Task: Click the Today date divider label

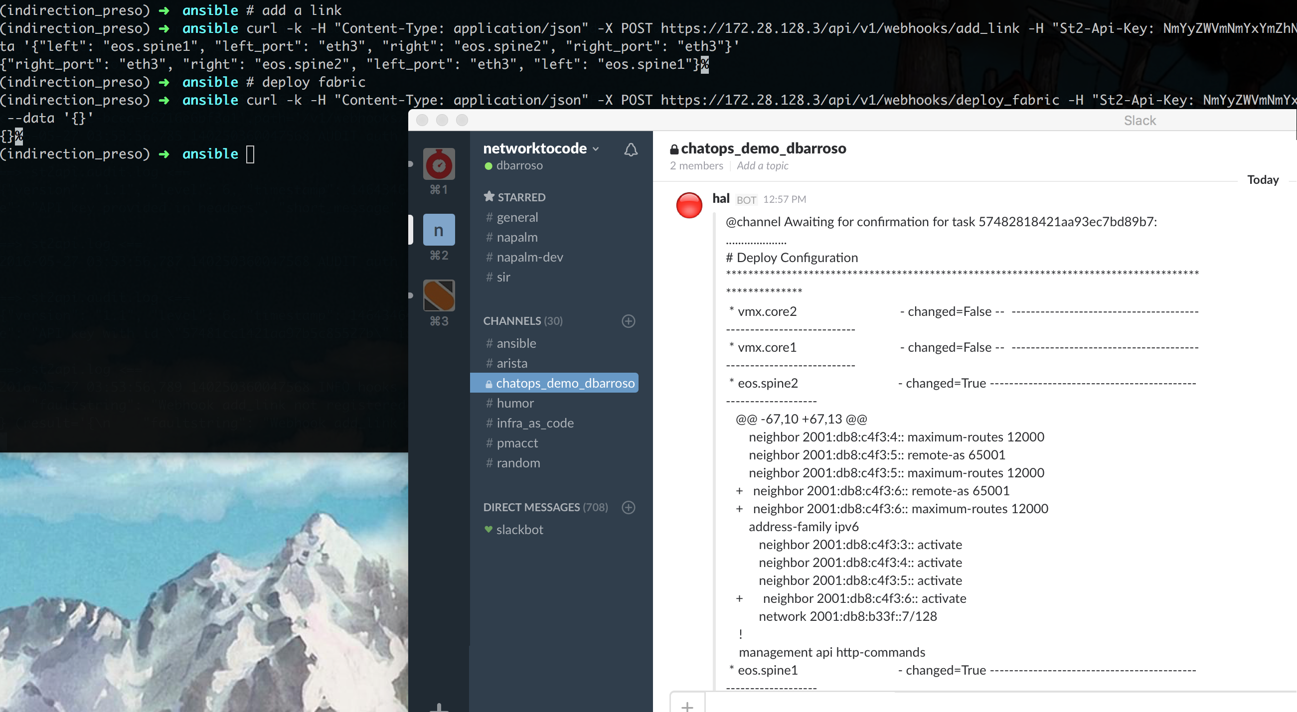Action: point(1262,180)
